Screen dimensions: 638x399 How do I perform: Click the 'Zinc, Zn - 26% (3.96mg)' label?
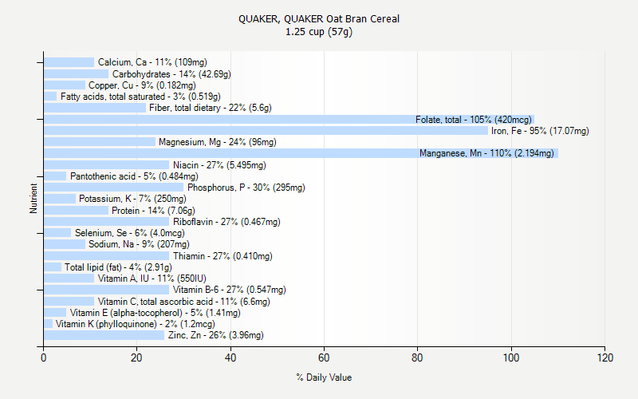pos(215,335)
